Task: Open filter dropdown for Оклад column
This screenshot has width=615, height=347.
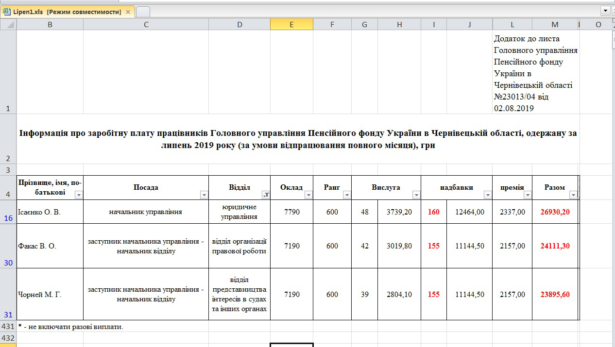Action: point(308,195)
